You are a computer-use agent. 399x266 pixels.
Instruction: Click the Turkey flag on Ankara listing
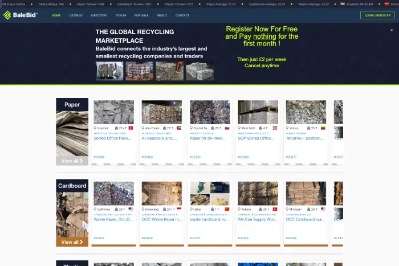click(x=275, y=209)
